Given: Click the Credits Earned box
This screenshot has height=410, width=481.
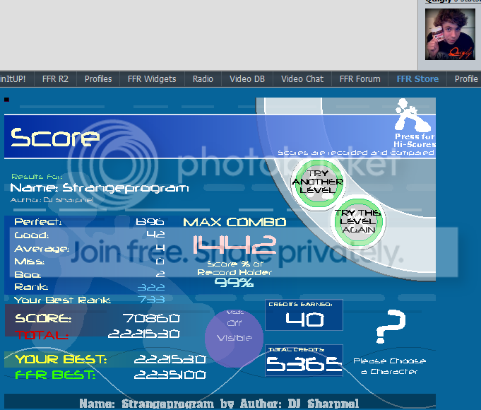Looking at the screenshot, I should (x=304, y=315).
